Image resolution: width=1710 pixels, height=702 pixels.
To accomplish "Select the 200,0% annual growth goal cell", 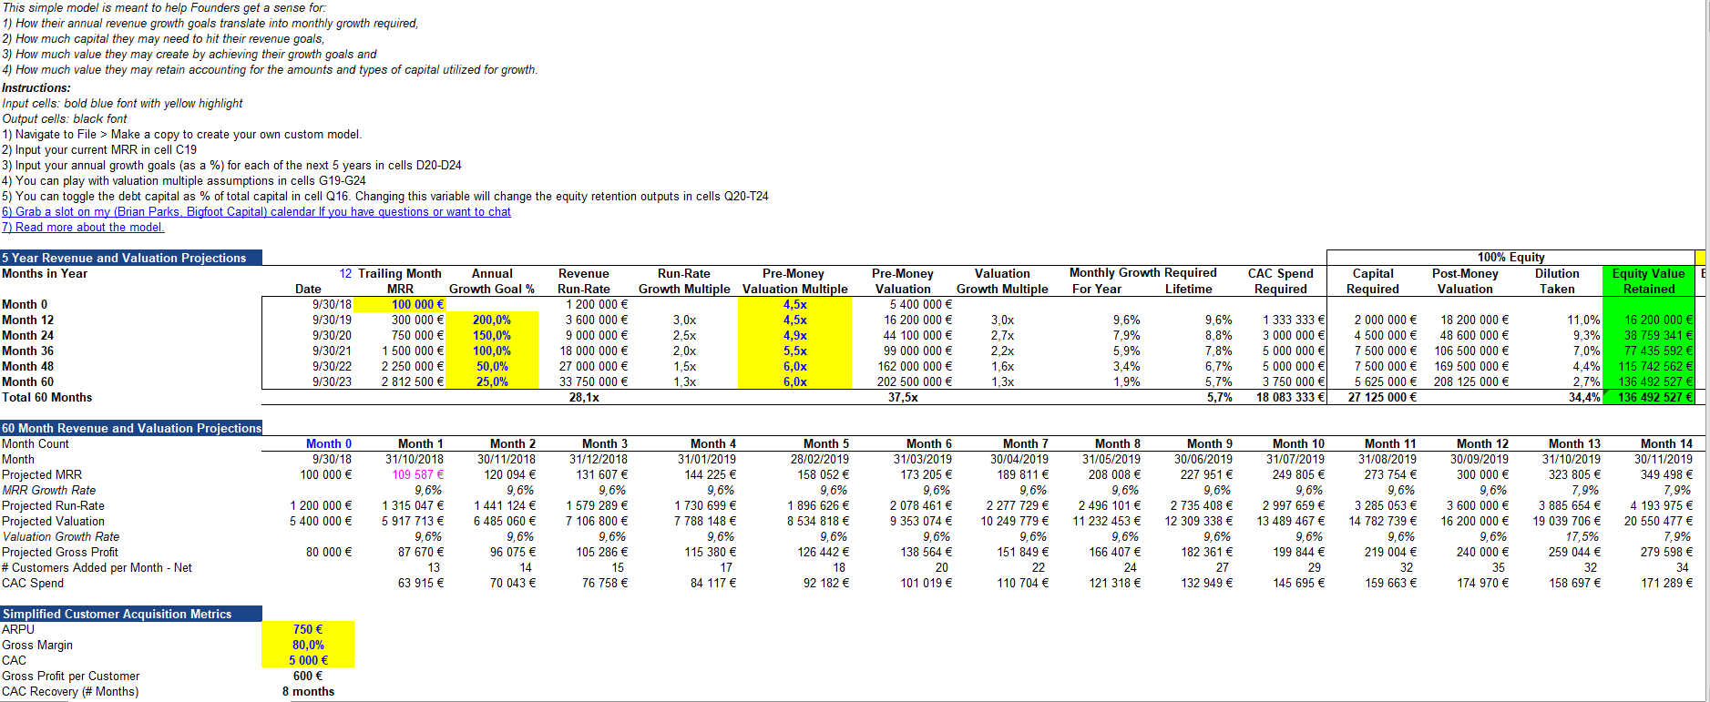I will [x=492, y=320].
